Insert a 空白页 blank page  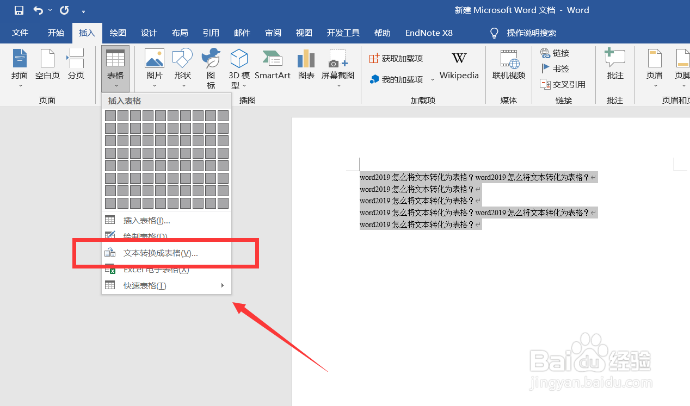pyautogui.click(x=47, y=65)
